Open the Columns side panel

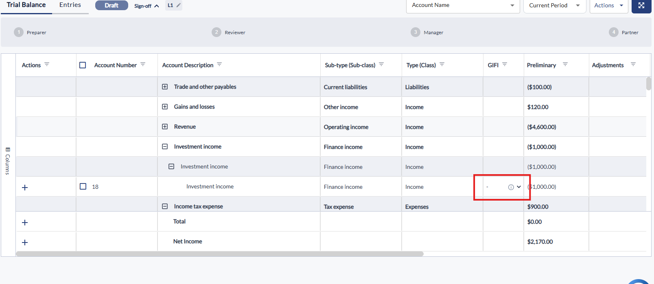(7, 161)
